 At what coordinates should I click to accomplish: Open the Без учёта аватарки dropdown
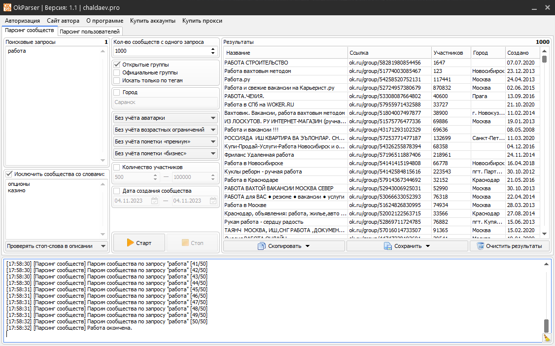coord(165,118)
